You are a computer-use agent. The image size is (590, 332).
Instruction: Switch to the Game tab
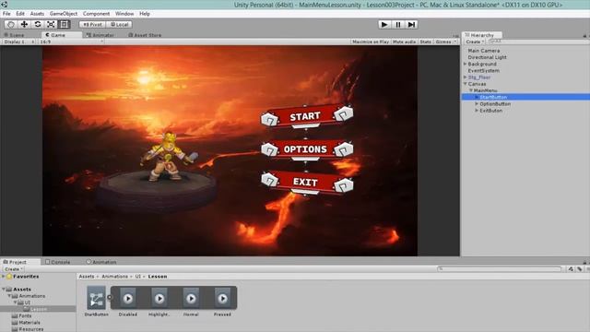point(55,35)
